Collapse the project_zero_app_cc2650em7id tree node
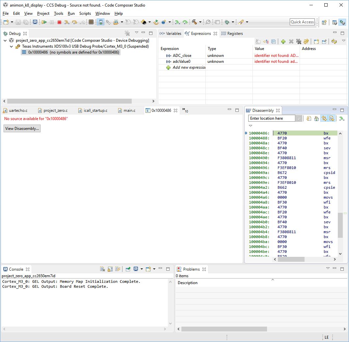Image resolution: width=349 pixels, height=342 pixels. [6, 40]
